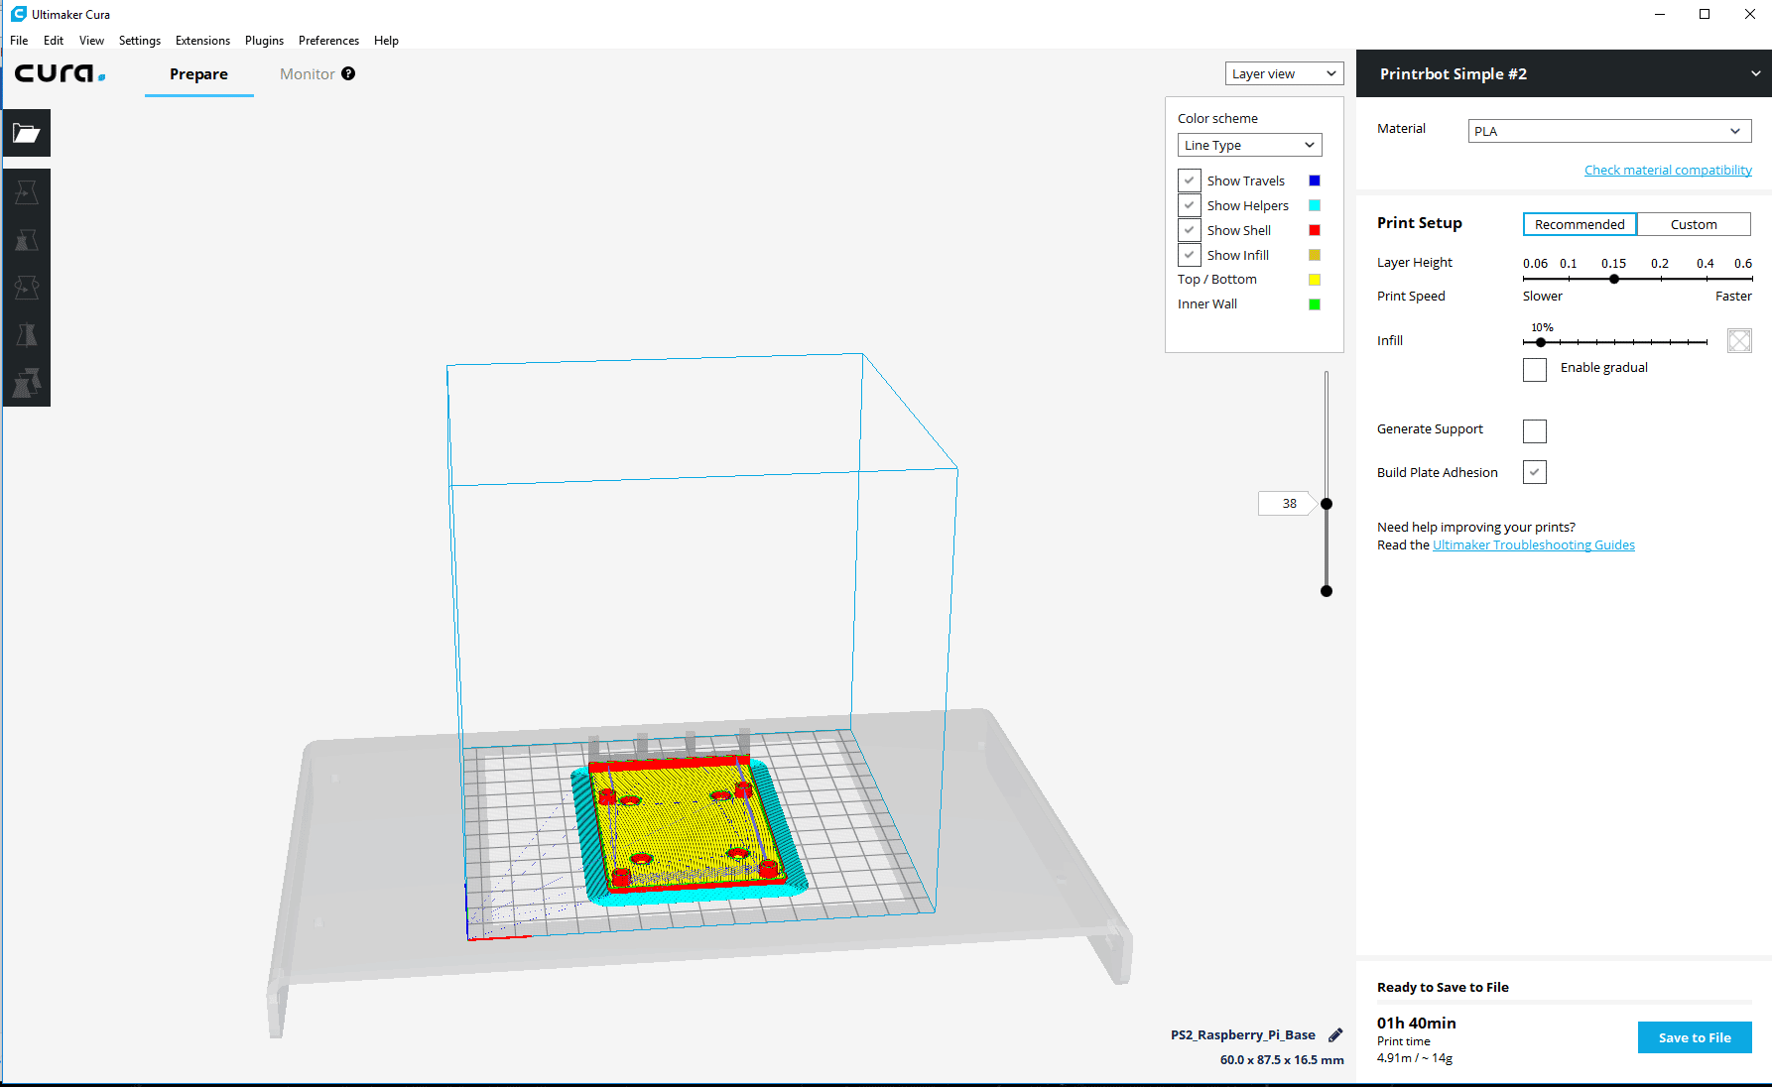1772x1087 pixels.
Task: Click the Monitor help question mark icon
Action: [x=348, y=73]
